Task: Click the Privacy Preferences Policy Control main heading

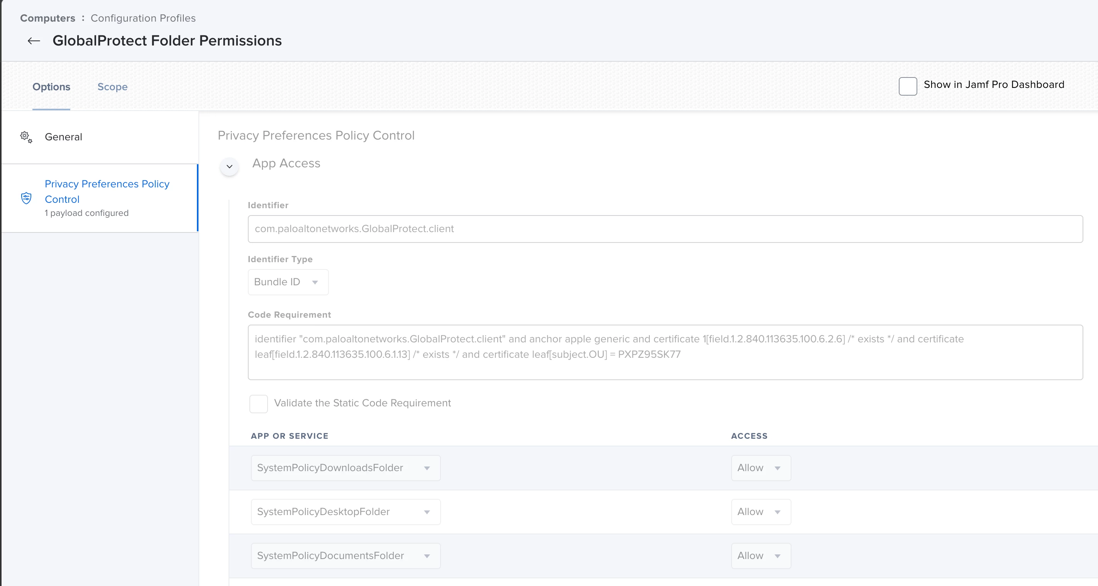Action: click(x=316, y=135)
